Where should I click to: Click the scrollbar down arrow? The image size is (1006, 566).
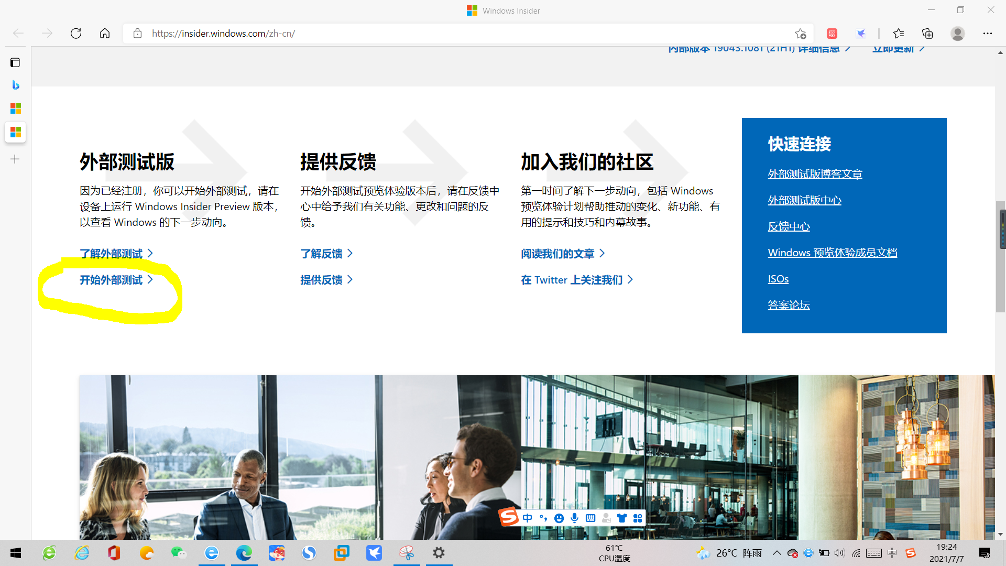click(1001, 535)
